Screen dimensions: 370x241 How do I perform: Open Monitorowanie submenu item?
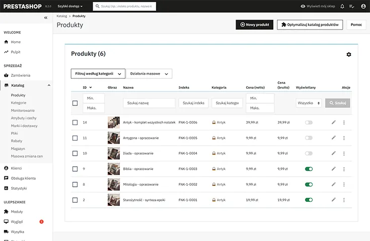pos(23,110)
